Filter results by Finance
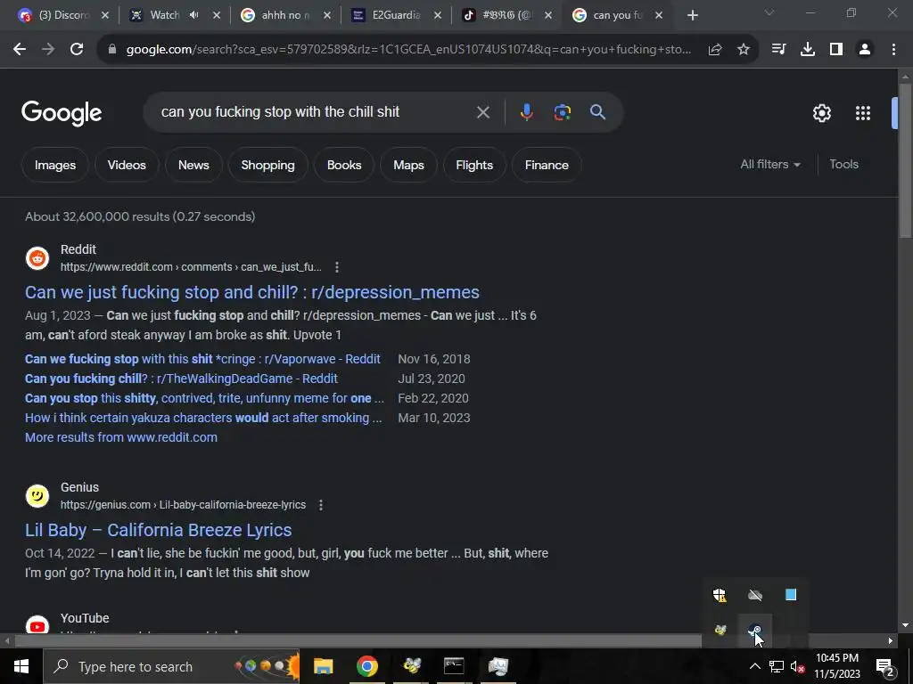This screenshot has width=913, height=684. 547,165
